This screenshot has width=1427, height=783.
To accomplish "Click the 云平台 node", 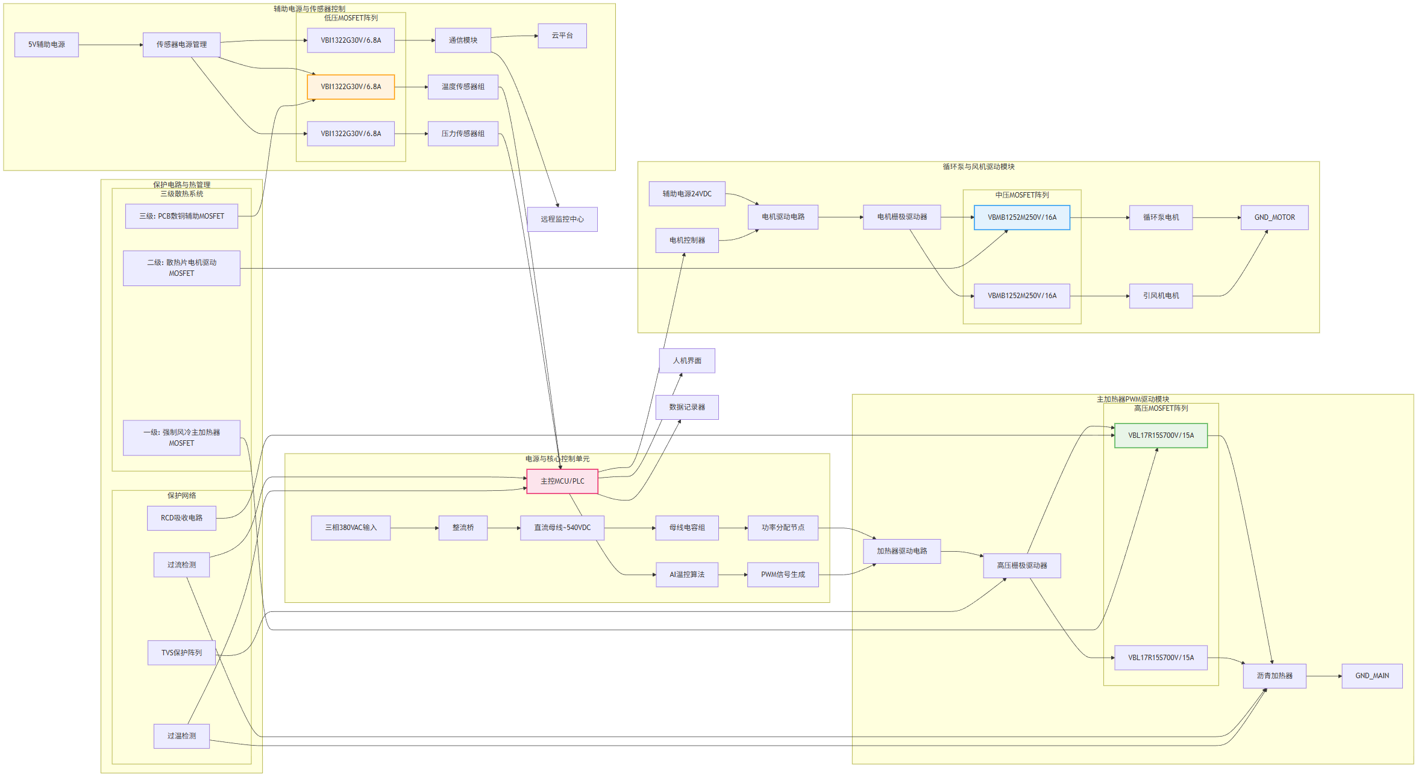I will (562, 36).
